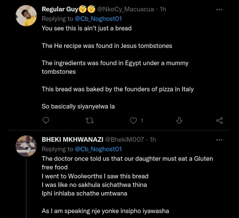Open Regular Guy's tweet text about Jesus tombstones

tap(107, 46)
